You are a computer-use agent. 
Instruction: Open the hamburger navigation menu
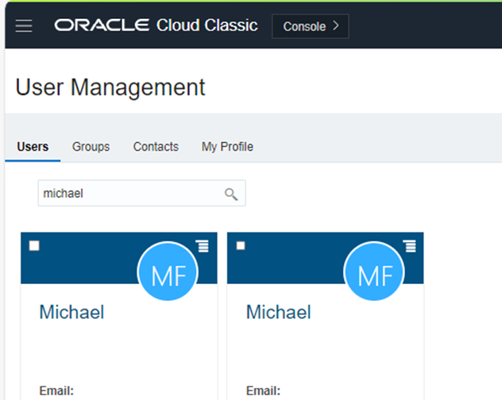[24, 26]
